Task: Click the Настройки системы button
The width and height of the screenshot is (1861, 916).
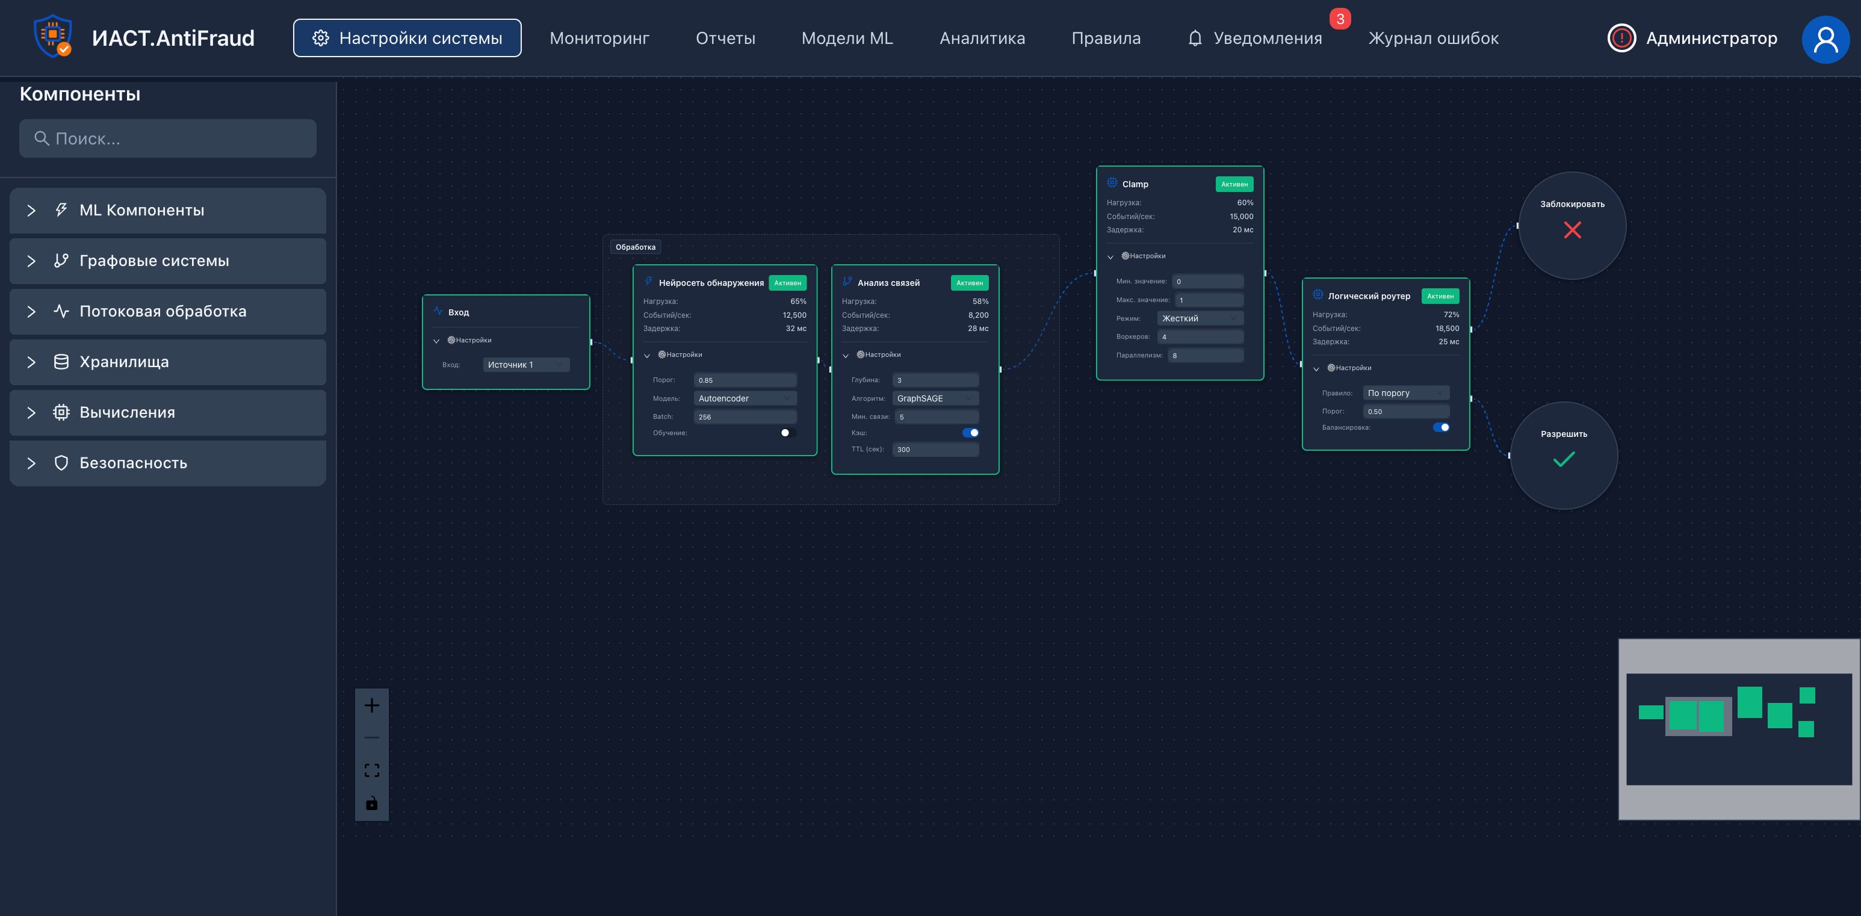Action: [x=407, y=39]
